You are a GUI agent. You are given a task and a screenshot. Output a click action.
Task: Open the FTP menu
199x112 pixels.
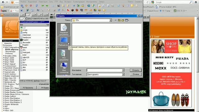click(x=56, y=2)
